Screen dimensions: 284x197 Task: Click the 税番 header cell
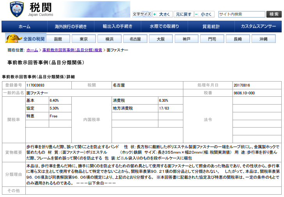tap(208, 93)
